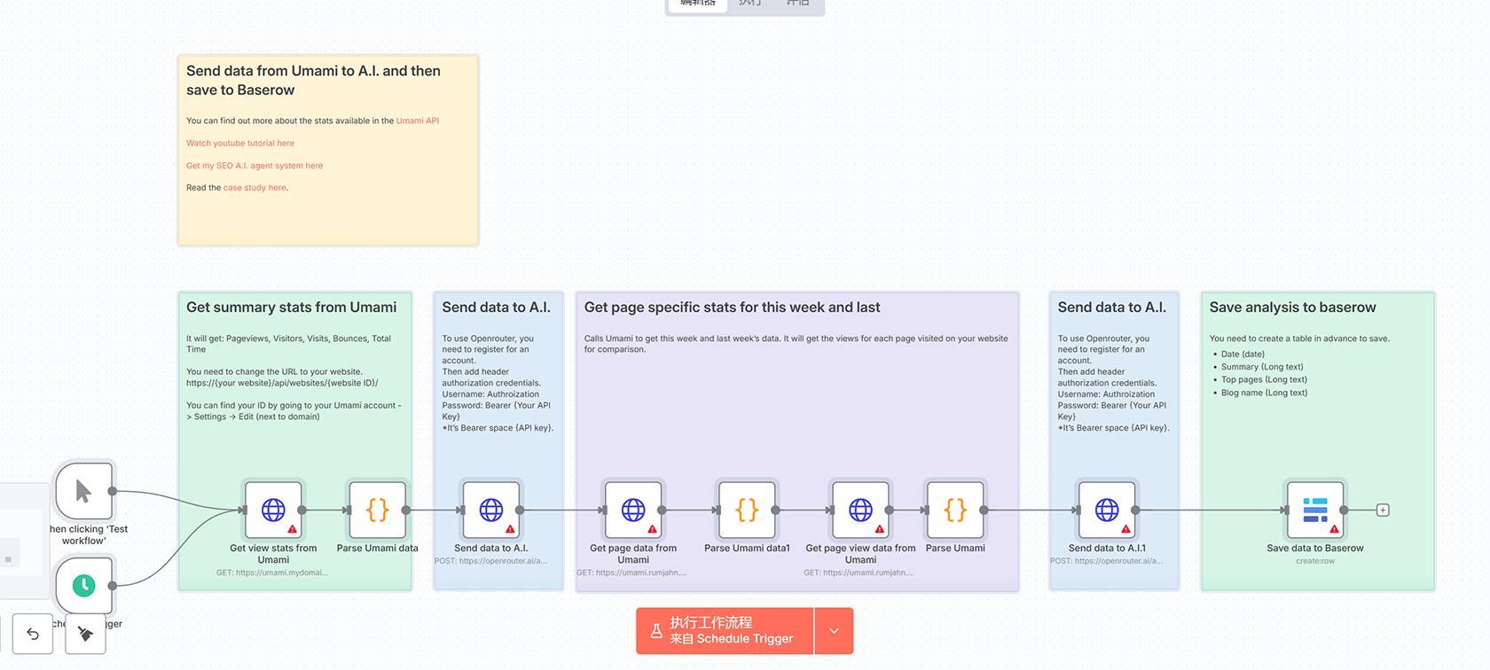This screenshot has width=1490, height=670.
Task: Select the 'Parse Umami data1' code node
Action: tap(747, 510)
